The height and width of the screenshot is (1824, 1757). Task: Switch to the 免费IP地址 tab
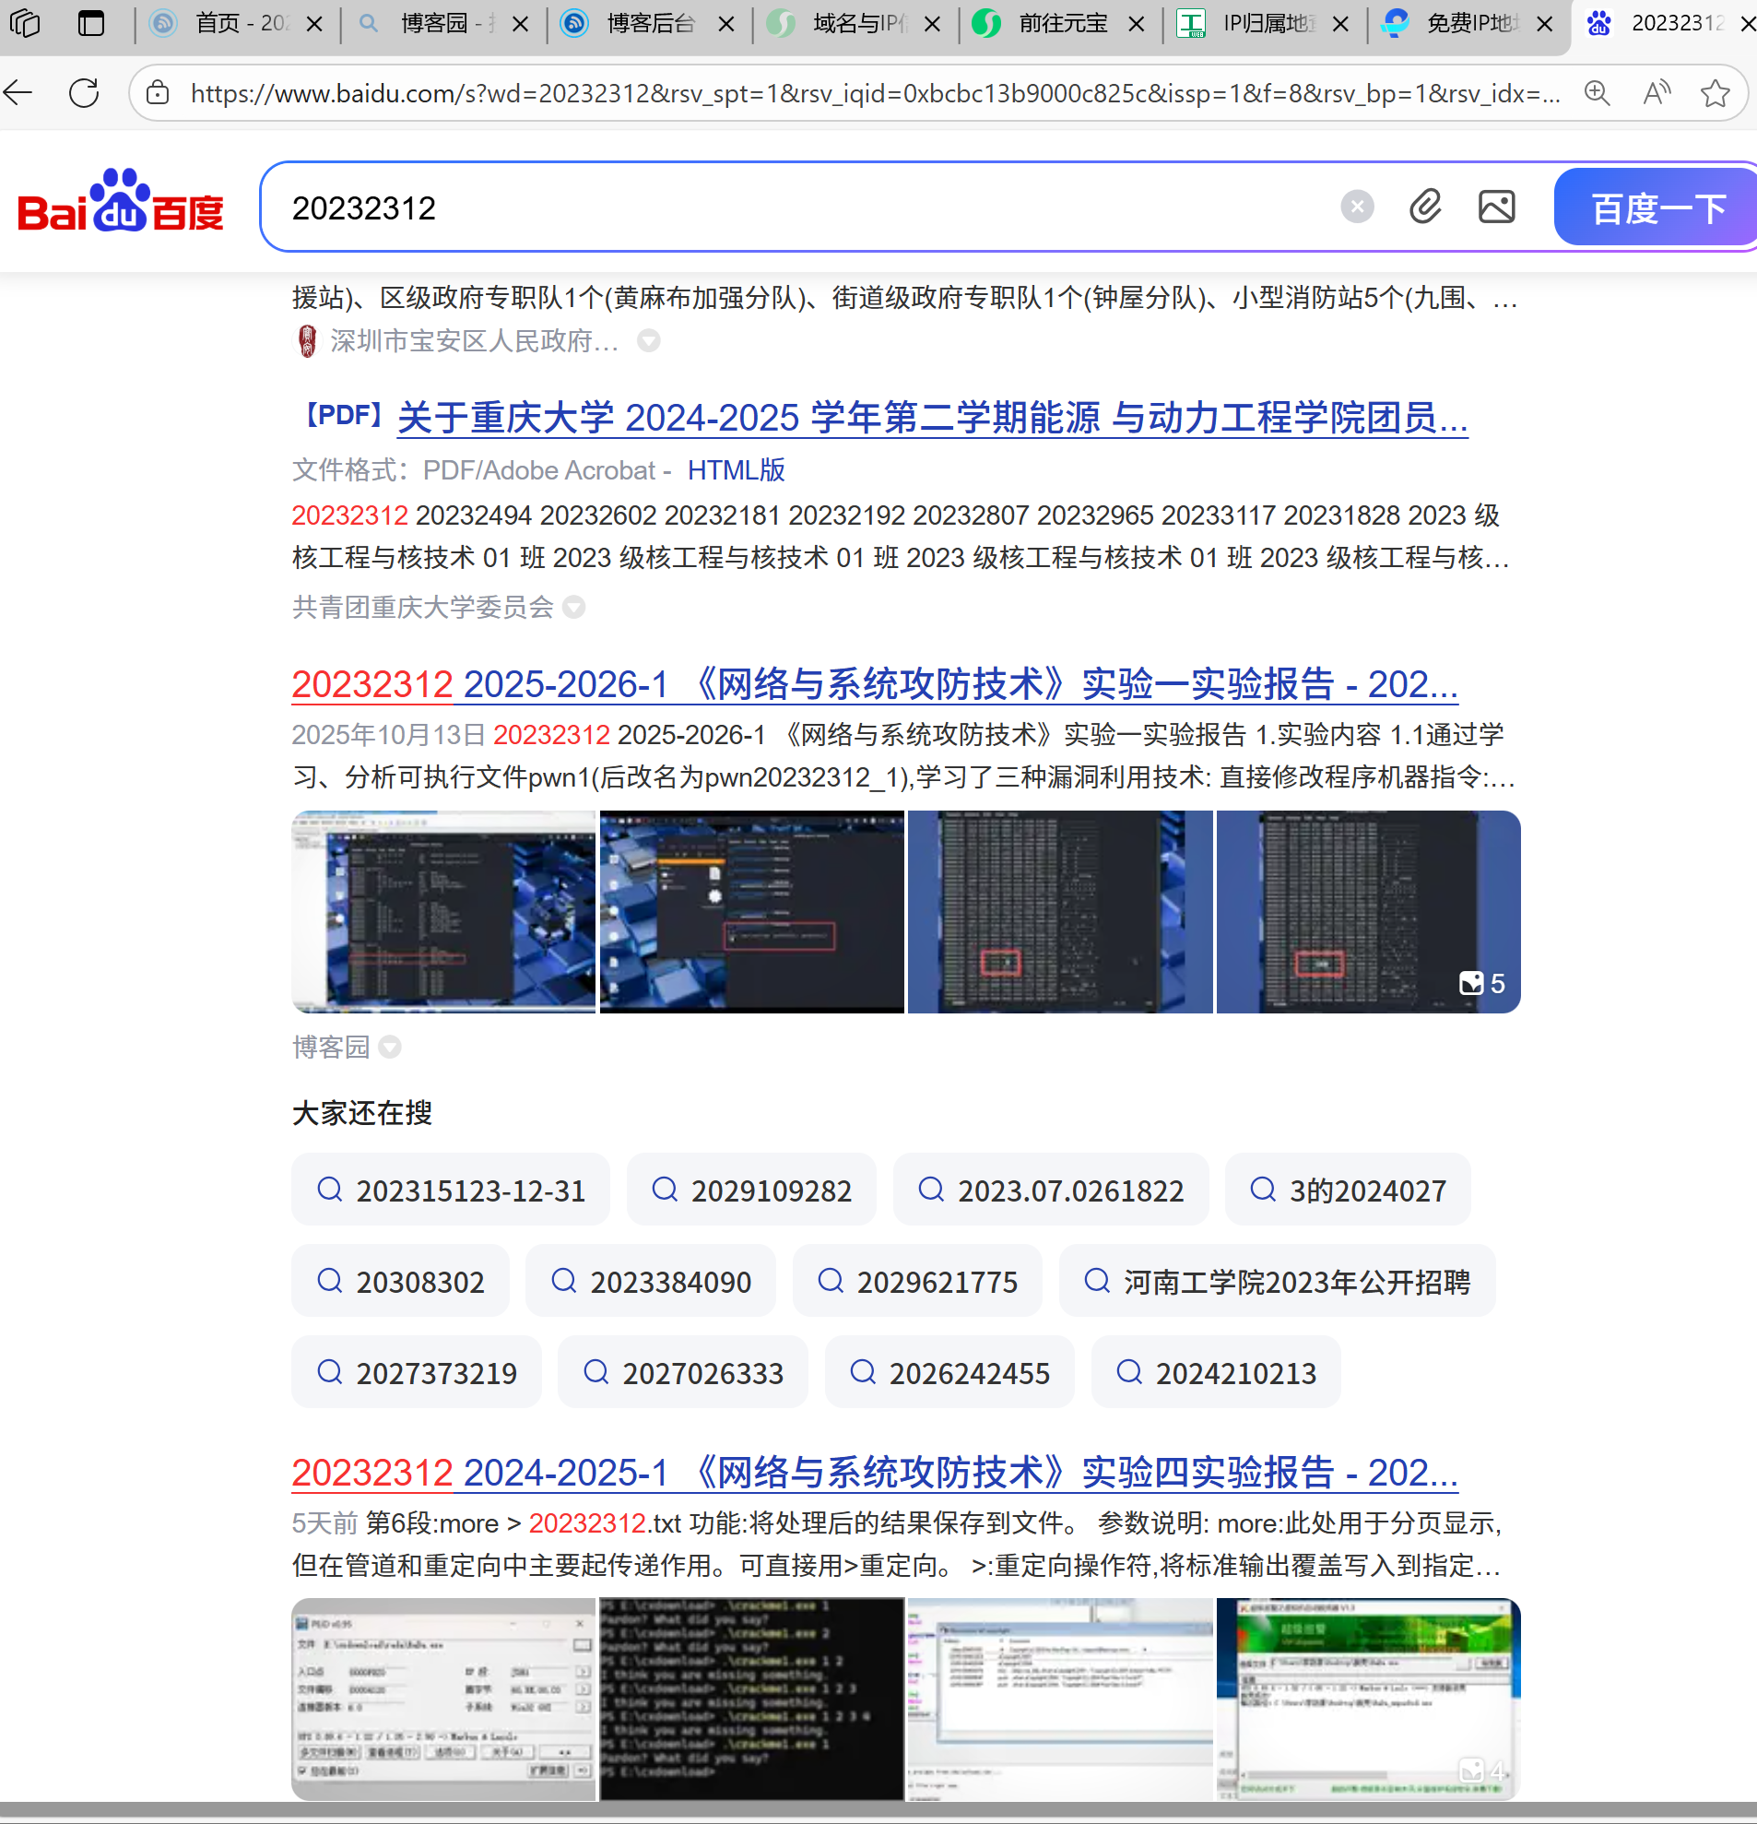1468,24
